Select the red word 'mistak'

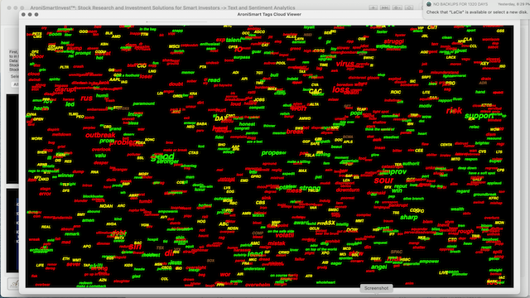point(277,243)
